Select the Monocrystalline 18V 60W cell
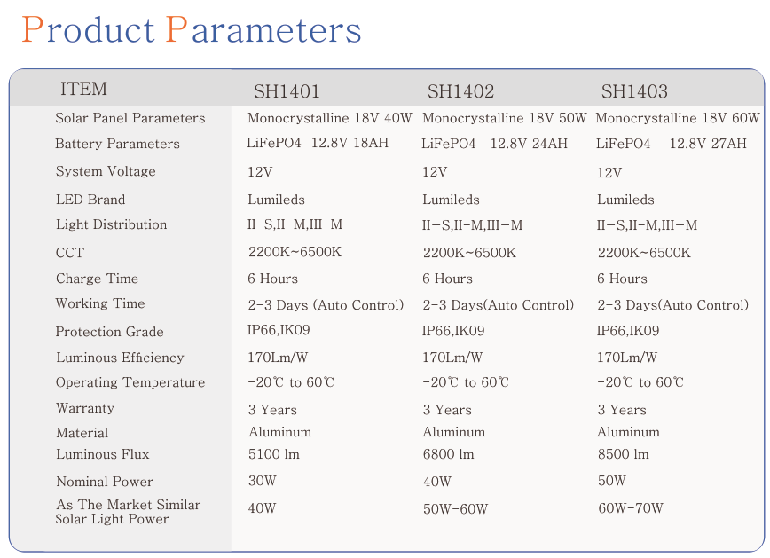Screen dimensions: 770x558 tap(678, 118)
